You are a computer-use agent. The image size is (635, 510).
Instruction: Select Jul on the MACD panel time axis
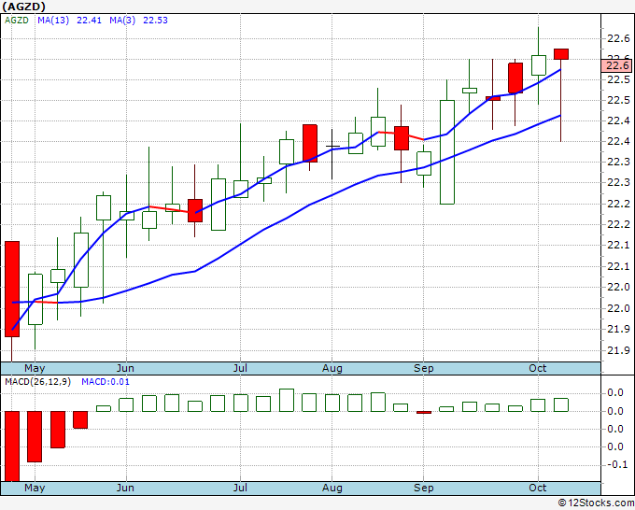point(240,488)
